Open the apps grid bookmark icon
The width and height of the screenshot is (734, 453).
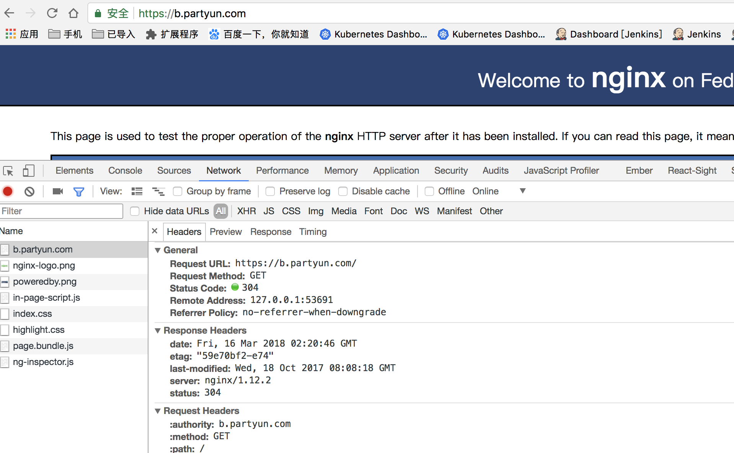[x=11, y=34]
